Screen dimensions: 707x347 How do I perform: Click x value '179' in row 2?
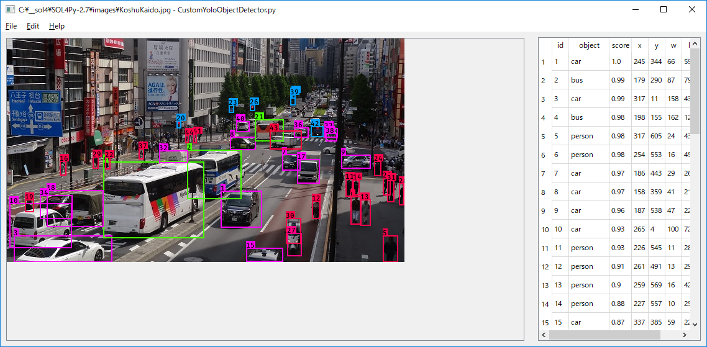pos(639,80)
